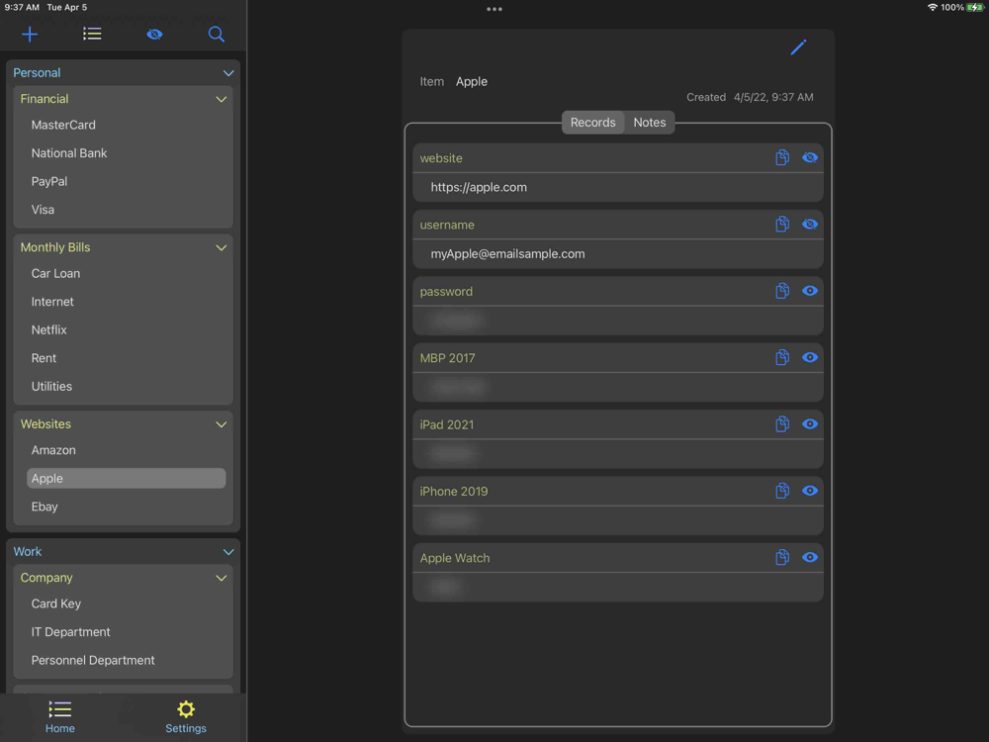Open the Internet bill item
The image size is (989, 742).
click(x=52, y=302)
